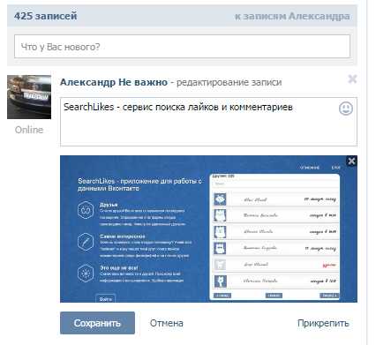391x345 pixels.
Task: Edit the SearchLikes post text area
Action: pyautogui.click(x=208, y=122)
